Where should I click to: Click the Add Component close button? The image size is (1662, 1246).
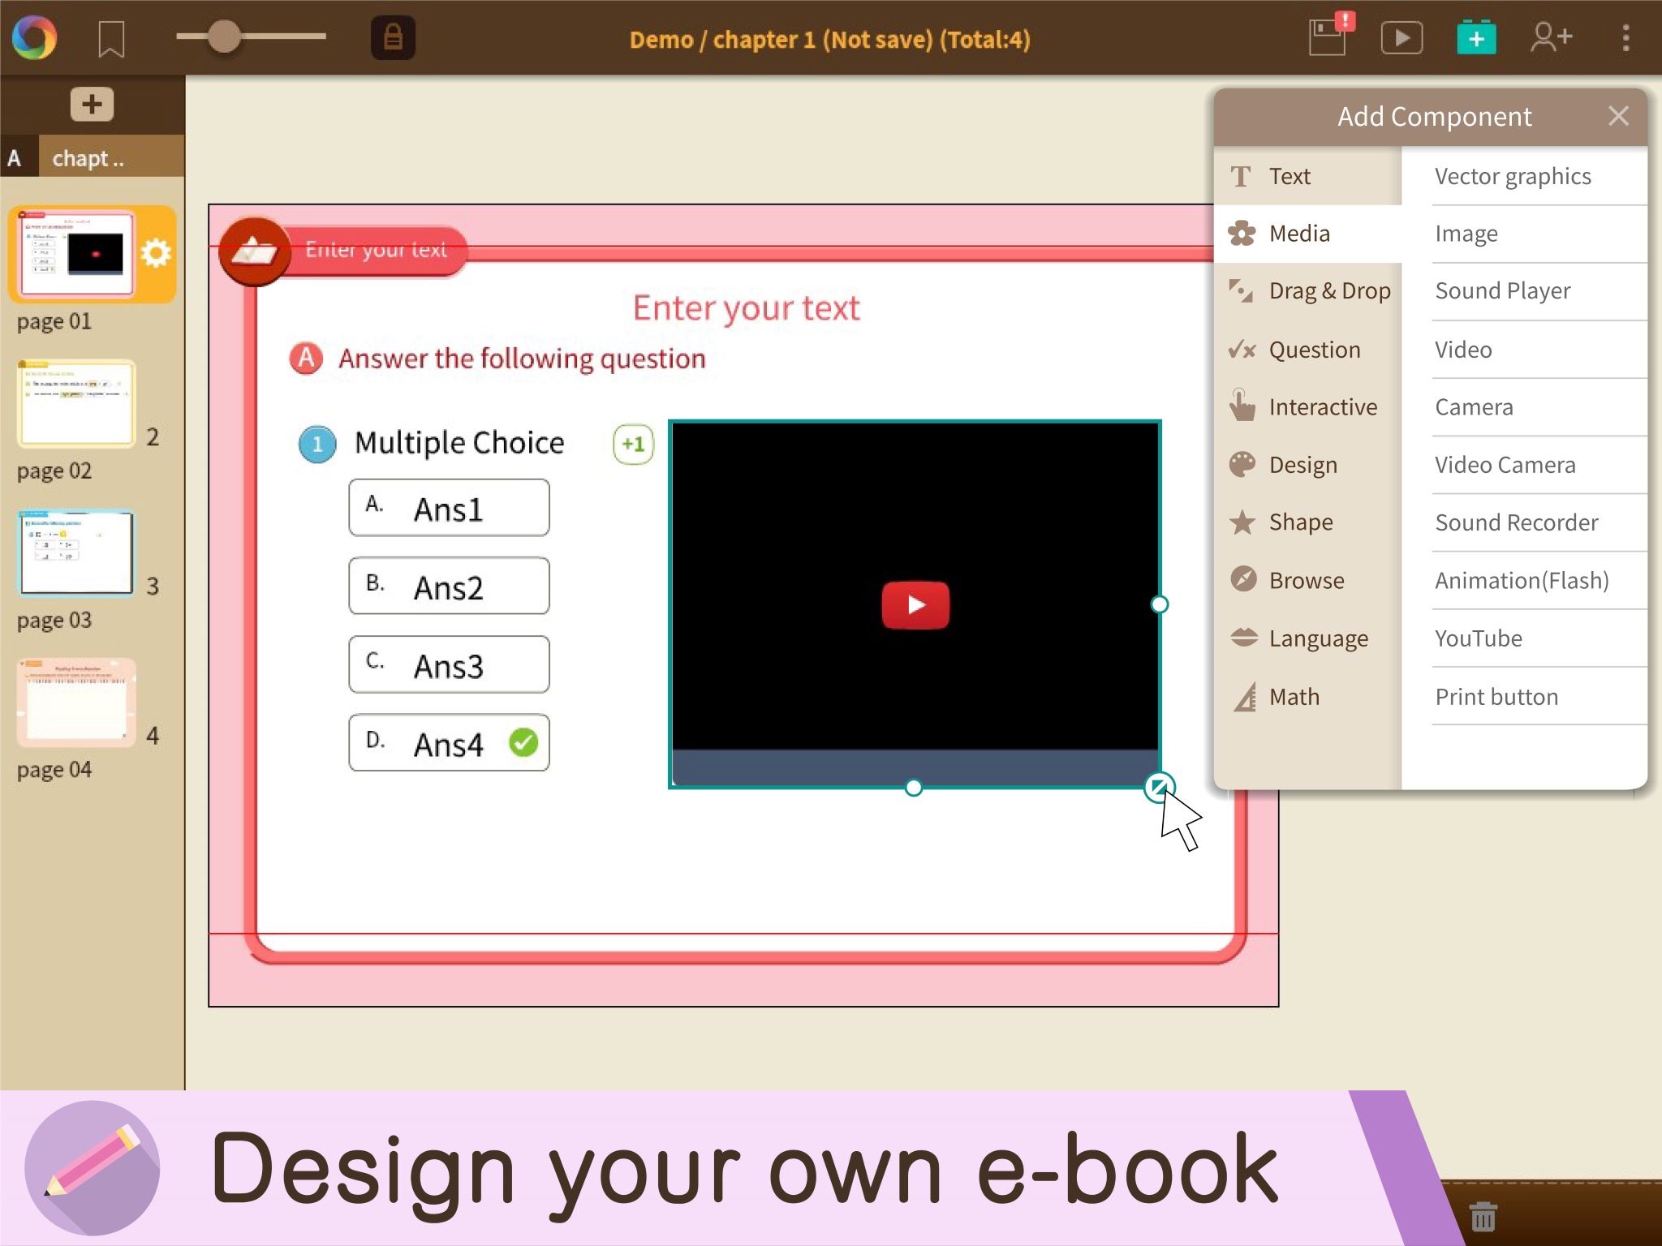point(1619,115)
